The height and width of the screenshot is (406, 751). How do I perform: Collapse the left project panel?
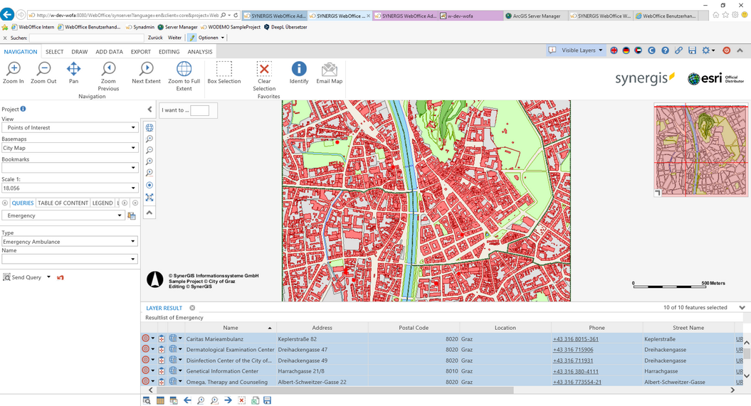pos(149,109)
